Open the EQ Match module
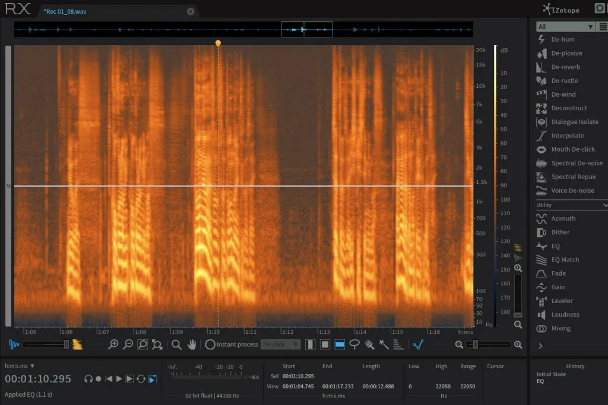The image size is (608, 405). pos(558,260)
